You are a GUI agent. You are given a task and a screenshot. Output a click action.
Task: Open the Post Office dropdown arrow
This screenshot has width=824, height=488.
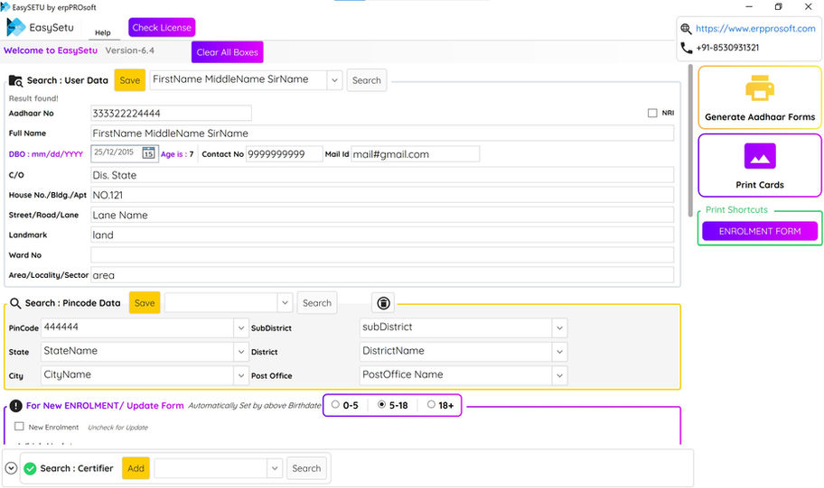(559, 376)
